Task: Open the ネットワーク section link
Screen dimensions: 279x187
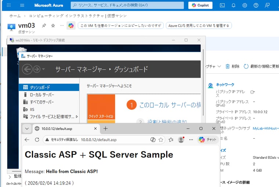Action: point(225,85)
